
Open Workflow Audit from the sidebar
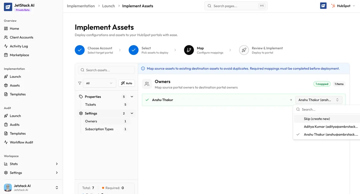coord(21,142)
